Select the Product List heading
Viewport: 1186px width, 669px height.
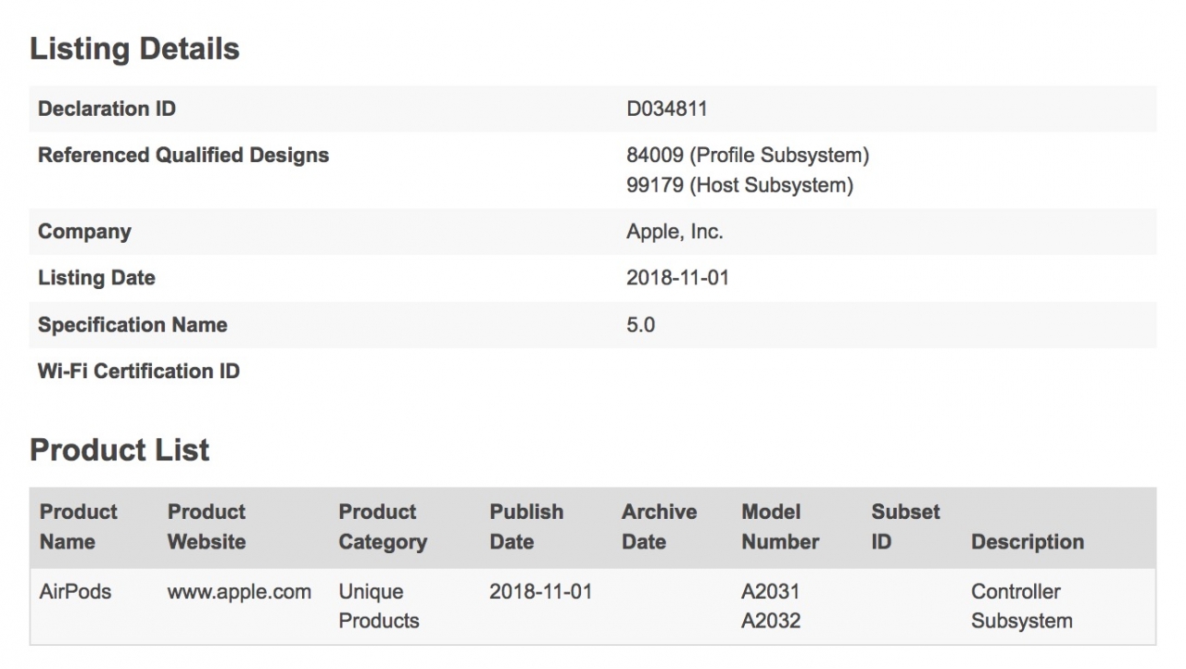(120, 450)
